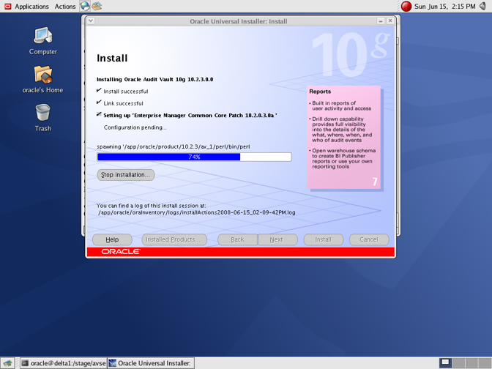Minimize the Oracle Universal Installer window

coord(381,21)
